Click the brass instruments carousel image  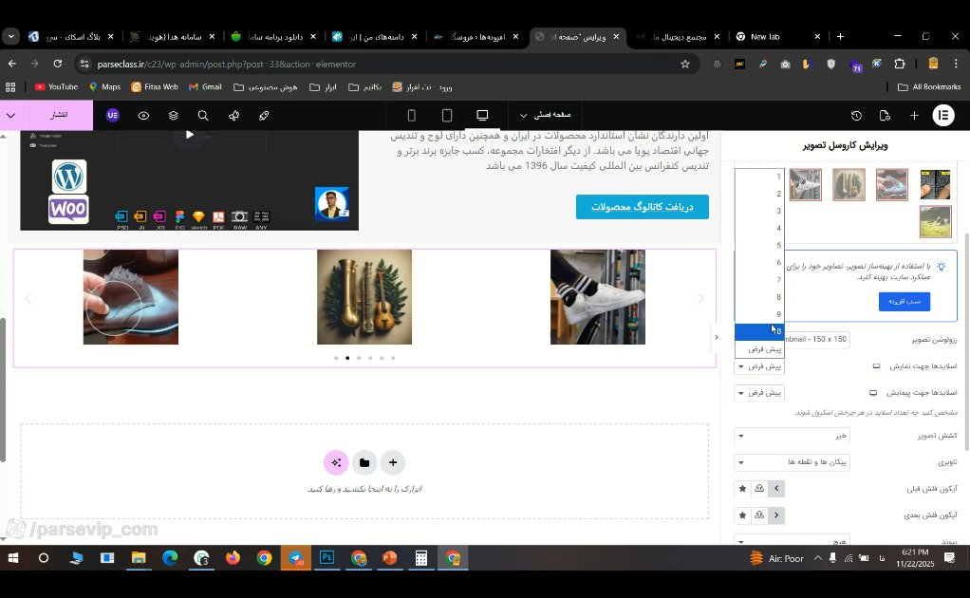(x=364, y=297)
